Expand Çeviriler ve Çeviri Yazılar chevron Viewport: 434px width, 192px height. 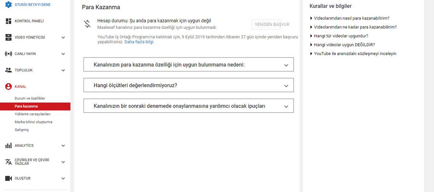tap(63, 162)
